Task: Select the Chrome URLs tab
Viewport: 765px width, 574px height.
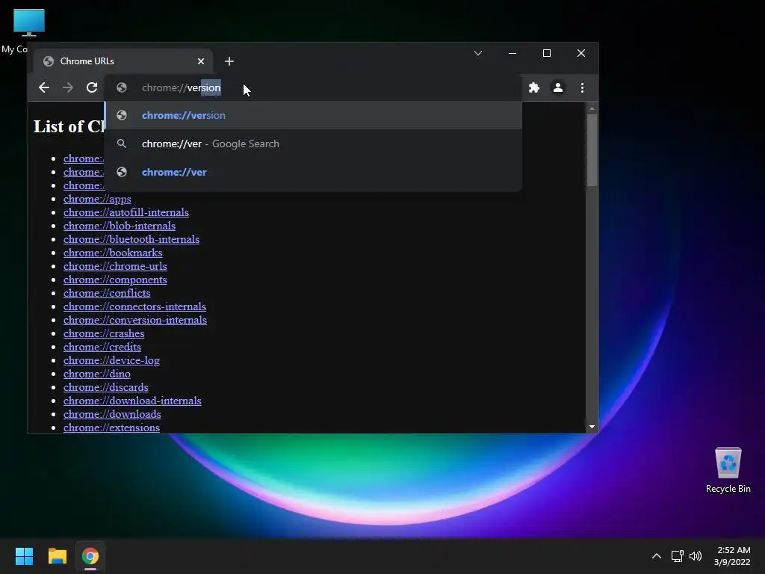Action: tap(123, 61)
